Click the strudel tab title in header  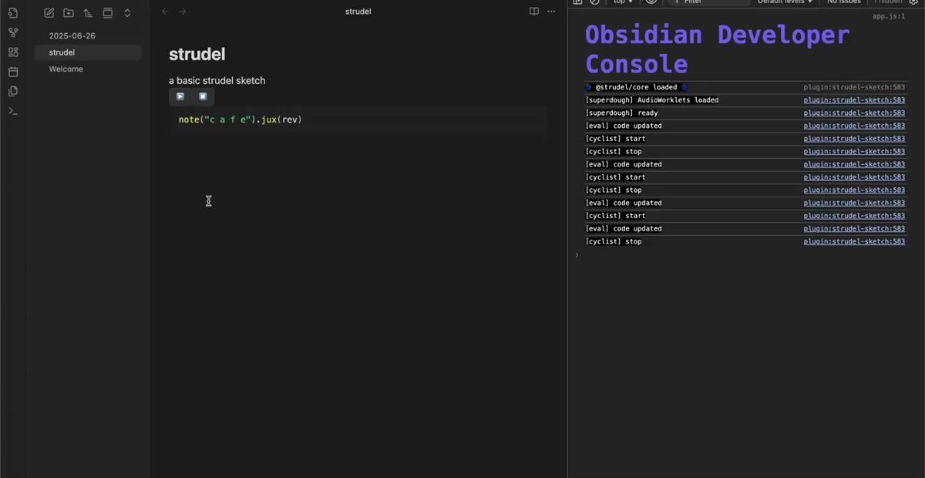click(358, 12)
